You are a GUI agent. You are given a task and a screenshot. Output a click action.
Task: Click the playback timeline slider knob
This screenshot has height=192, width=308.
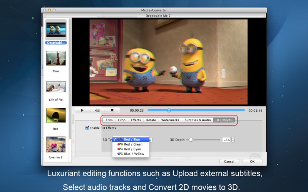pyautogui.click(x=169, y=110)
